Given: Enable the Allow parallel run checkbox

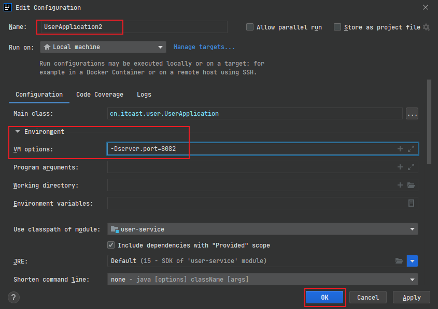Looking at the screenshot, I should [x=250, y=27].
